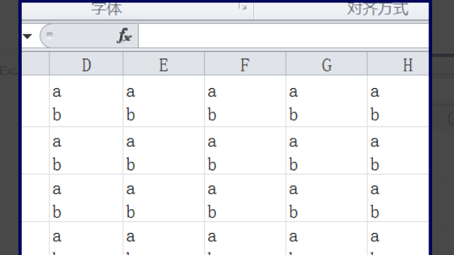Select column D cell in second visible row
Screen dimensions: 454x255
(86, 150)
